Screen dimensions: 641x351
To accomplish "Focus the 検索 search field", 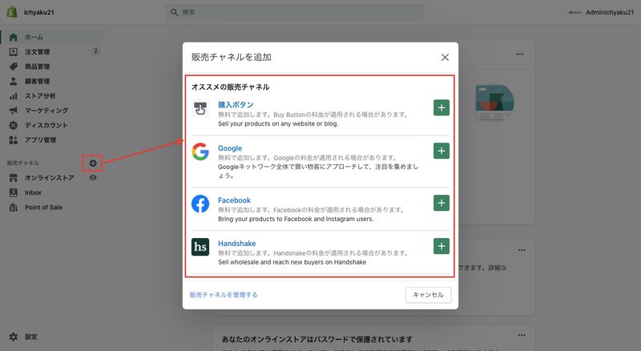I will coord(295,12).
